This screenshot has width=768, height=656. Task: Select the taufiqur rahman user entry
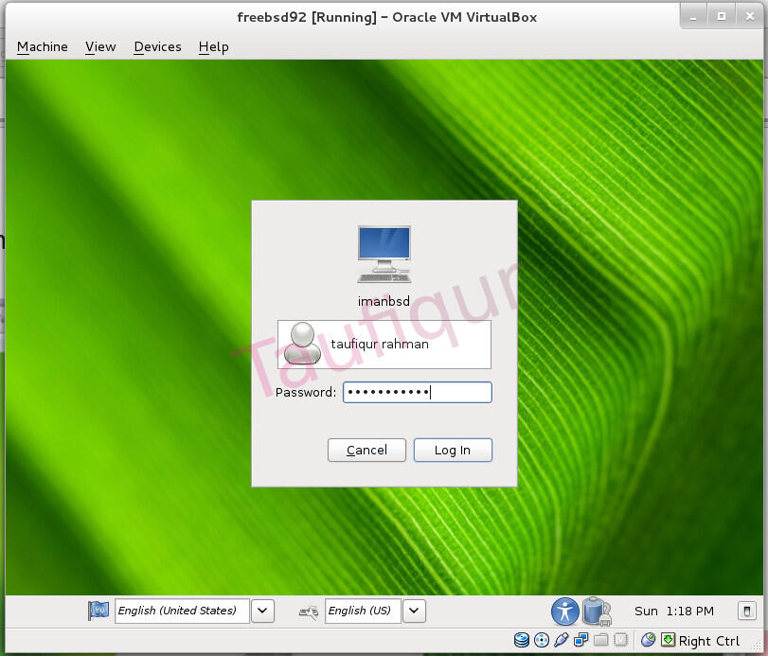[x=384, y=345]
